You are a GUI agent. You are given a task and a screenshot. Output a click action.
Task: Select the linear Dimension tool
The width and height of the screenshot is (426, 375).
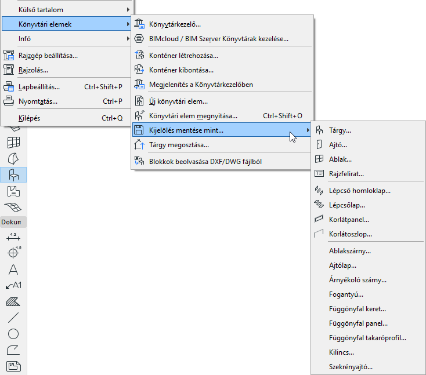[x=13, y=237]
